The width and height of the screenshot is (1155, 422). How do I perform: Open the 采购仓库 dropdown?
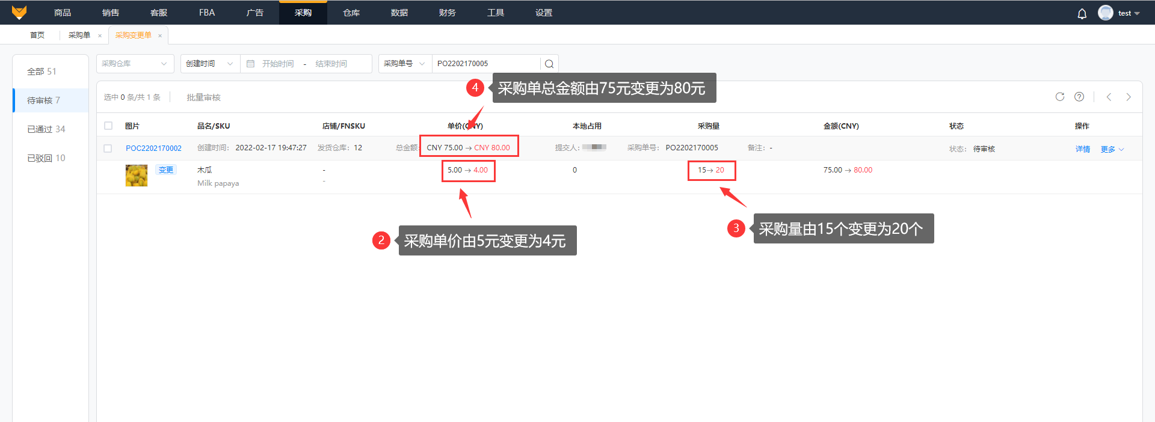tap(135, 64)
